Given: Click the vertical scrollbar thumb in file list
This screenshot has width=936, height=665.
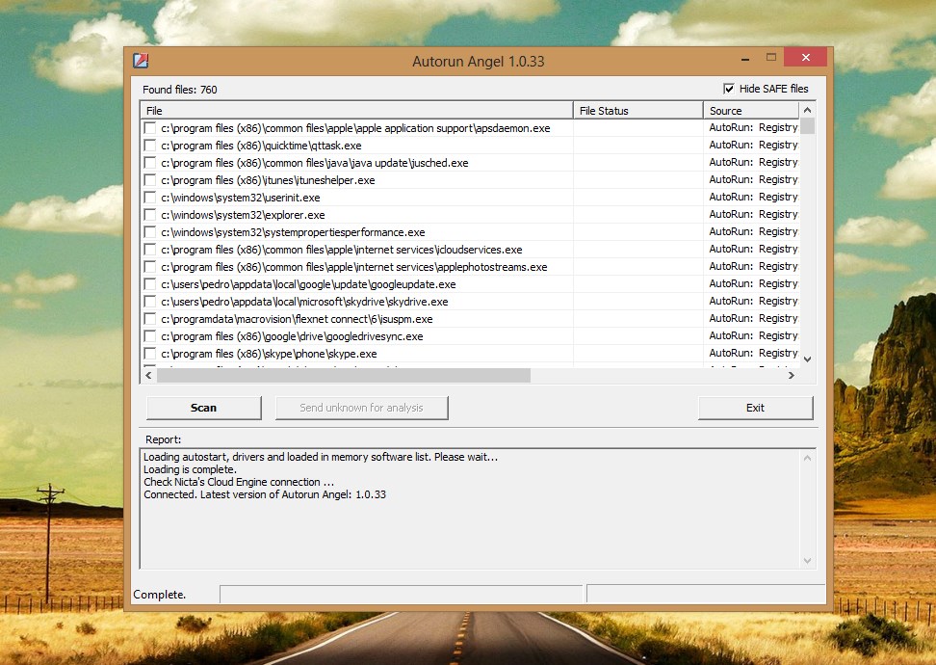Looking at the screenshot, I should pyautogui.click(x=807, y=126).
